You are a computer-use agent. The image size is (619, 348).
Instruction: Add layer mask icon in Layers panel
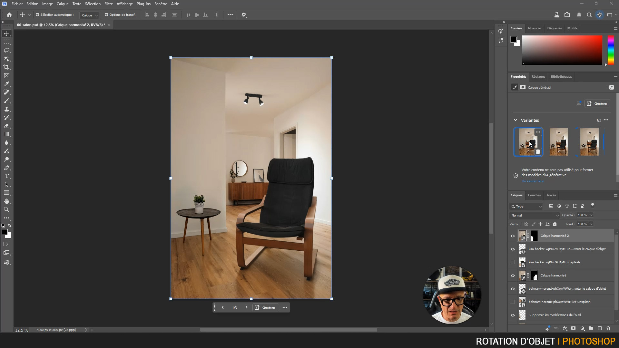point(574,328)
